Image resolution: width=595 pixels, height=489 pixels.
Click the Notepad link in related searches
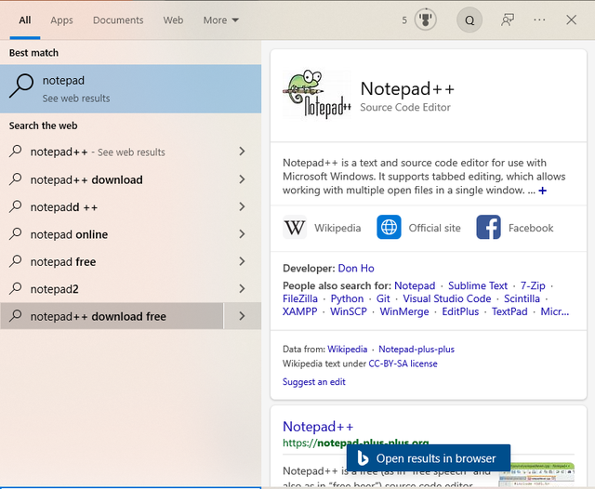click(x=415, y=285)
